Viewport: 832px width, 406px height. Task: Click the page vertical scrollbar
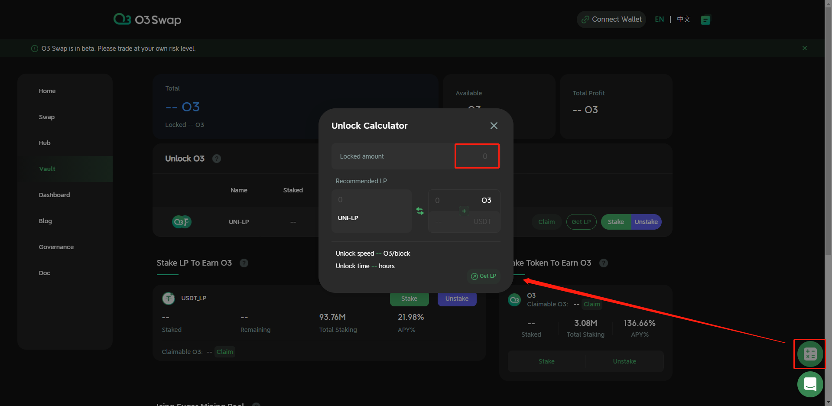pos(828,130)
